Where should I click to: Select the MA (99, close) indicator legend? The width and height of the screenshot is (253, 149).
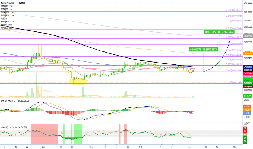(7, 25)
